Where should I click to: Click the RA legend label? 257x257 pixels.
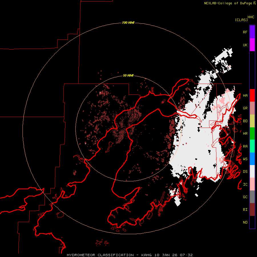pyautogui.click(x=245, y=146)
